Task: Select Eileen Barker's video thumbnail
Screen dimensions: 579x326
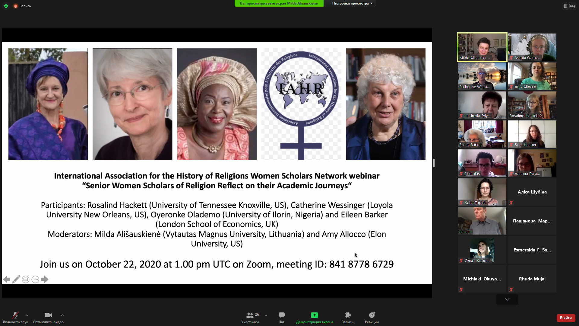Action: pos(482,134)
